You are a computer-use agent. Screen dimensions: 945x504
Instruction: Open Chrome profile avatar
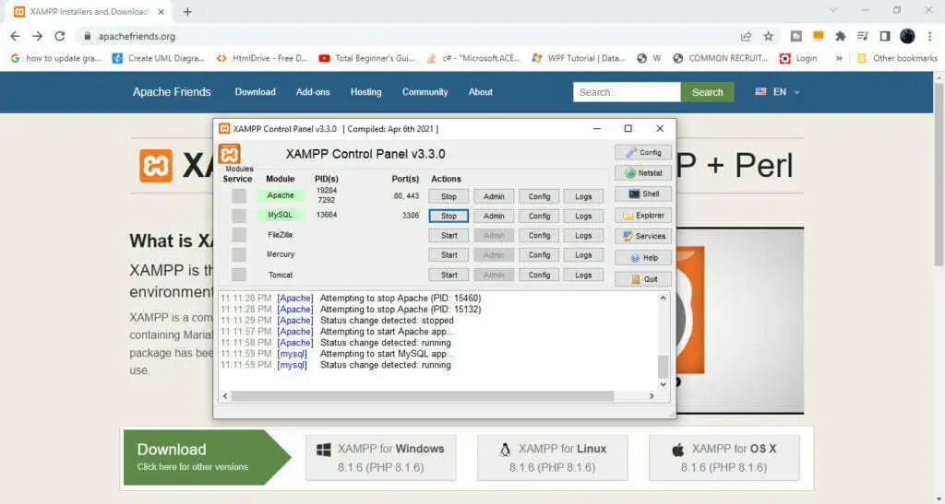tap(908, 37)
